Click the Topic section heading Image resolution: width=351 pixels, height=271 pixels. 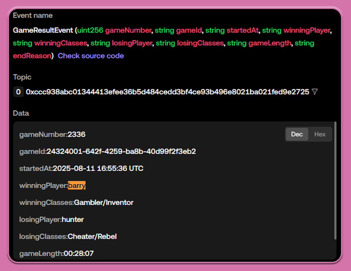(x=22, y=77)
